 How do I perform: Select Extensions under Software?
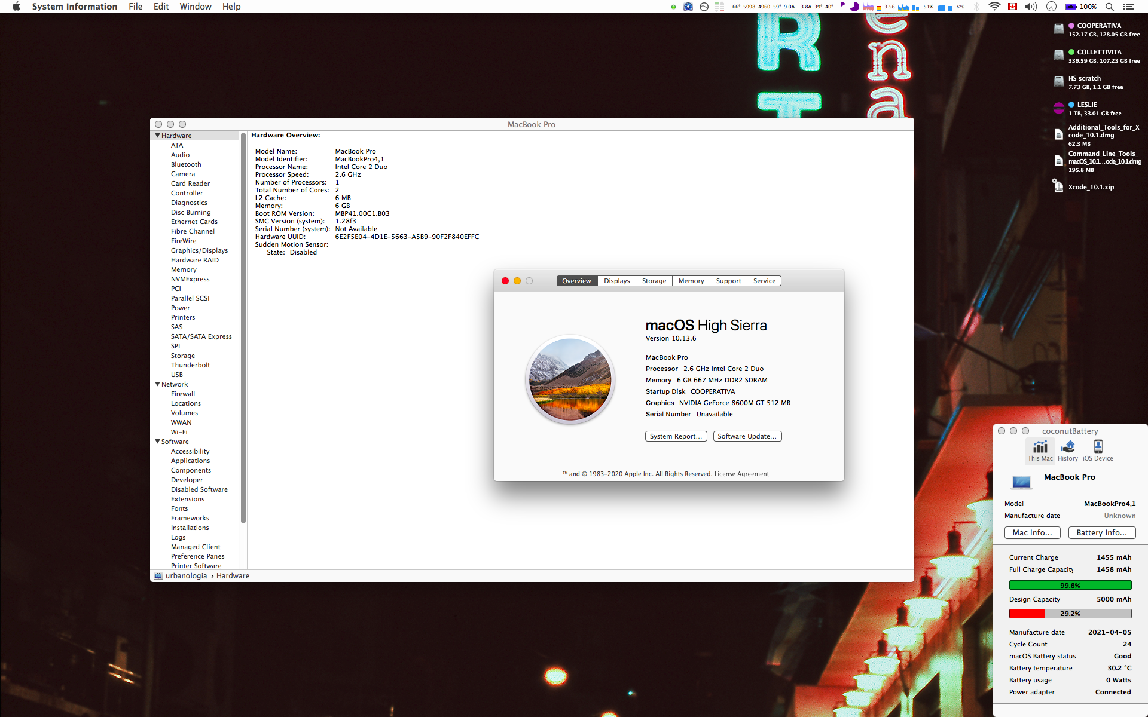187,499
